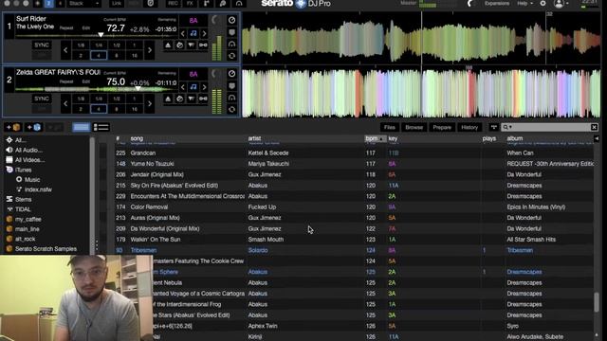Open the headphones panel icon in top bar

click(239, 4)
